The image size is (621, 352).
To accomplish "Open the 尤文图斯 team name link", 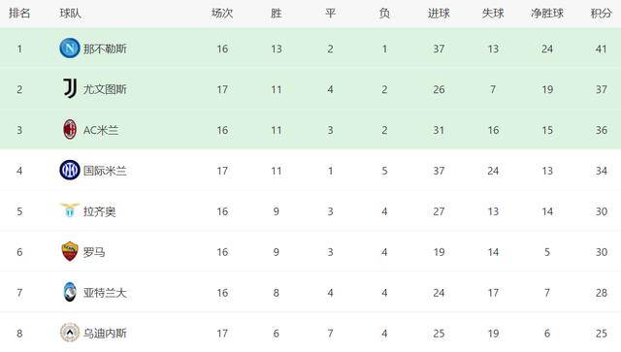I will point(105,89).
